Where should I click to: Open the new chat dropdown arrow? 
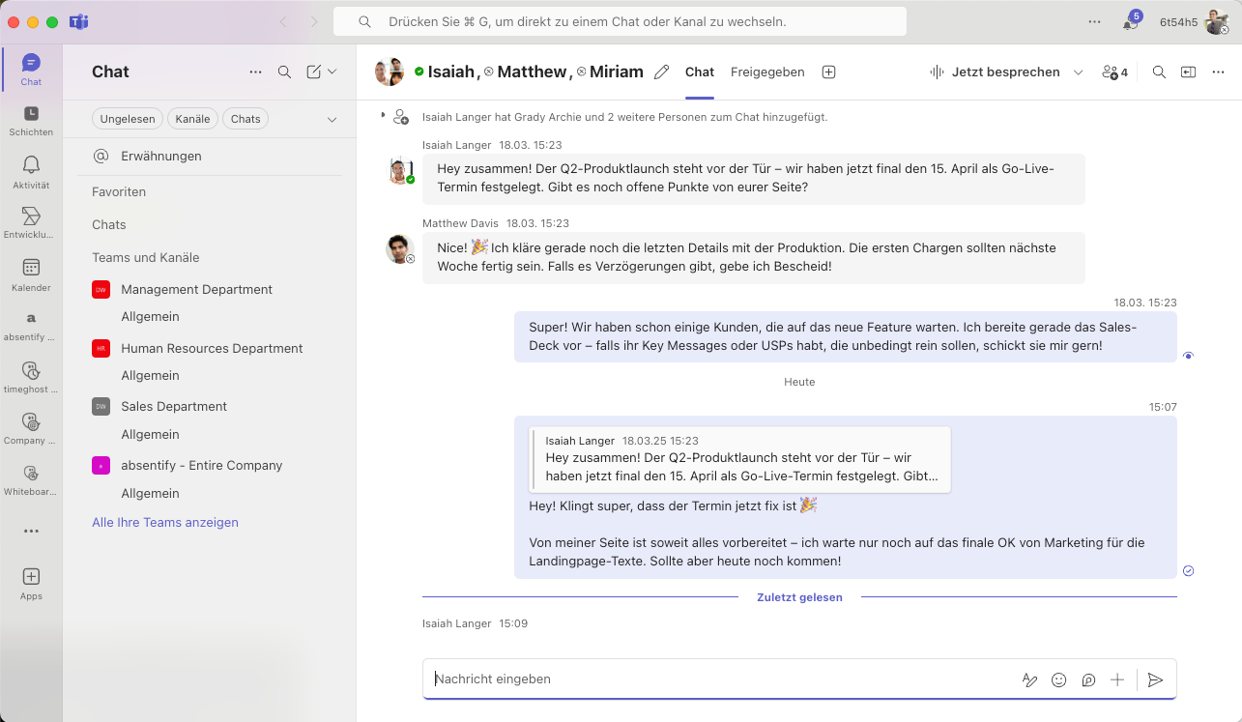(332, 72)
